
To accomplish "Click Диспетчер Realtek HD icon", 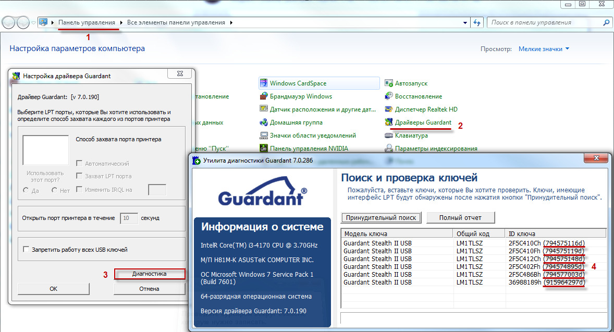I will tap(389, 109).
